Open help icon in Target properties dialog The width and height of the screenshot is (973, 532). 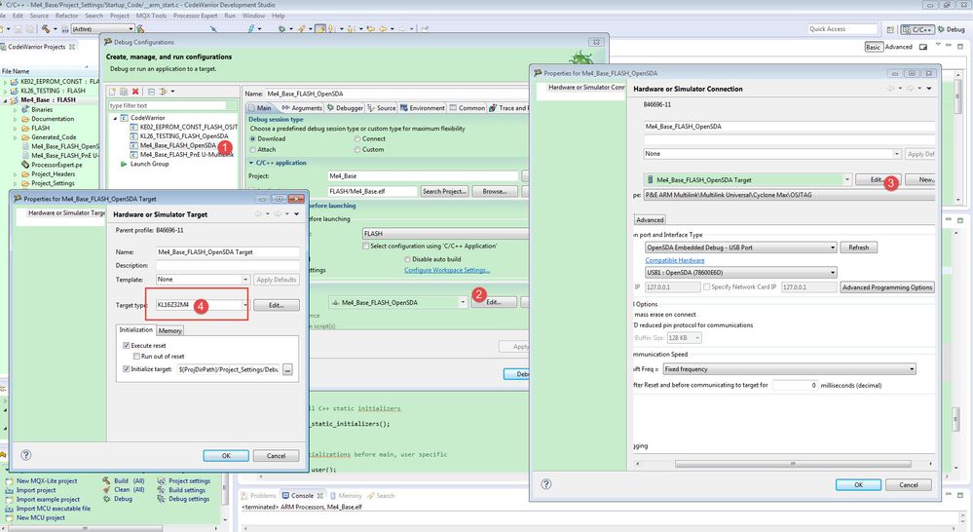pyautogui.click(x=26, y=455)
